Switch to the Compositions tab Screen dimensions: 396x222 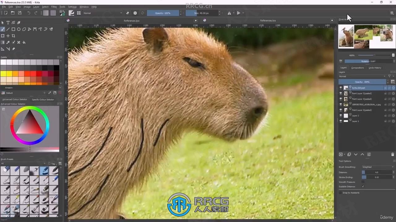[x=358, y=68]
